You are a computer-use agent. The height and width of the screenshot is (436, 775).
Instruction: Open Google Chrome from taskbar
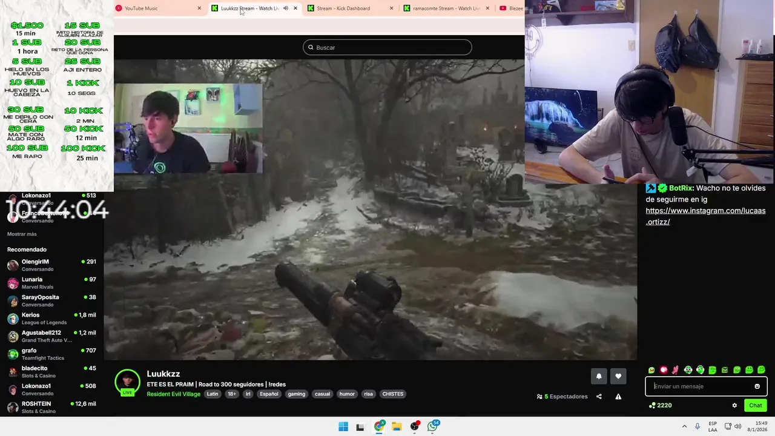[x=379, y=426]
